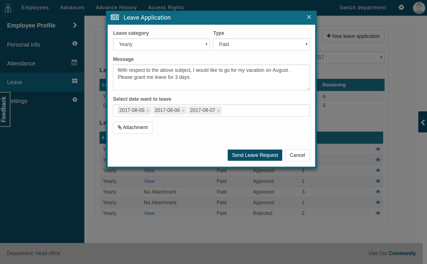View details of the Rejected leave row
This screenshot has width=427, height=264.
coord(378,213)
